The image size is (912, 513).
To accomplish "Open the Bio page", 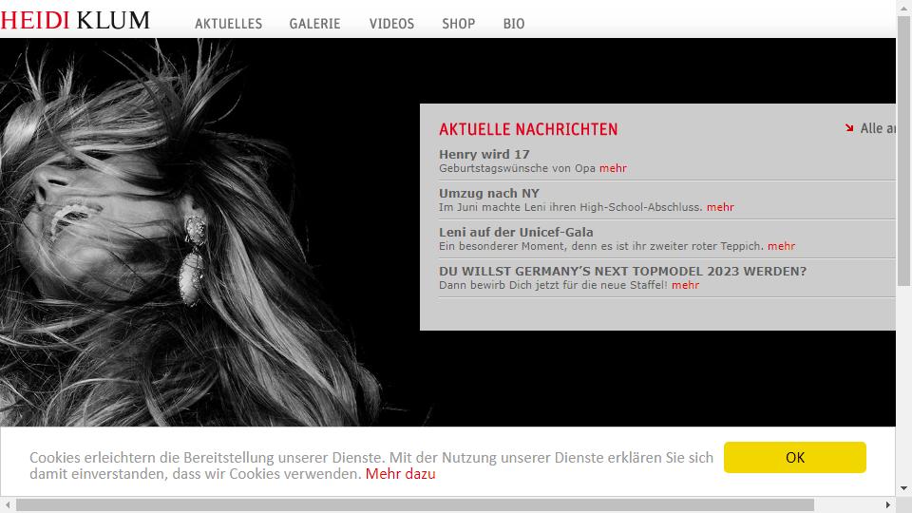I will (x=514, y=24).
